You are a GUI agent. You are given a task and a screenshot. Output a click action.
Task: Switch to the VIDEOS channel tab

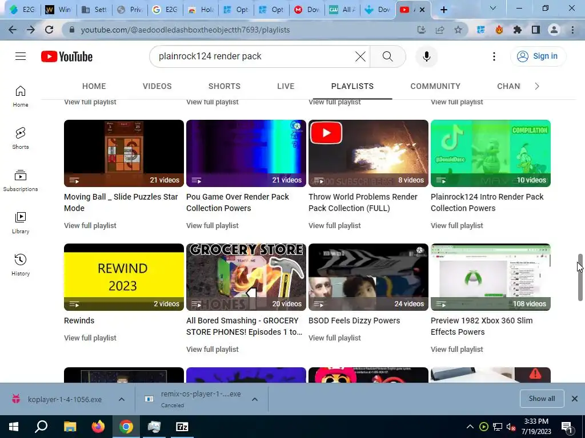point(157,86)
